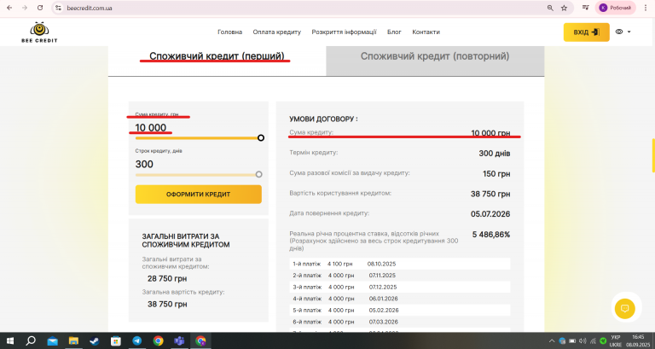Open Windows taskbar search
Image resolution: width=655 pixels, height=349 pixels.
(x=31, y=341)
